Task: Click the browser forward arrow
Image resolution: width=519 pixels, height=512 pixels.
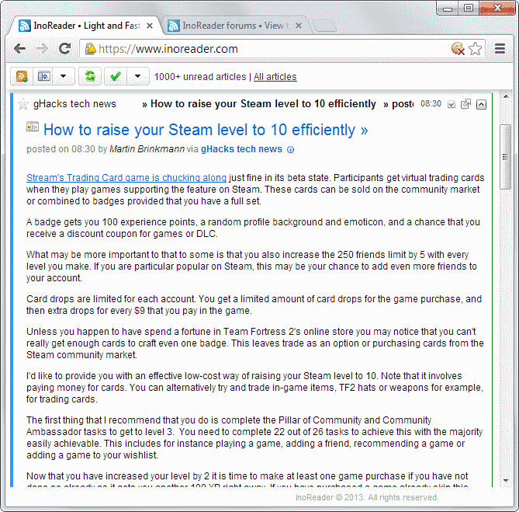Action: [42, 49]
